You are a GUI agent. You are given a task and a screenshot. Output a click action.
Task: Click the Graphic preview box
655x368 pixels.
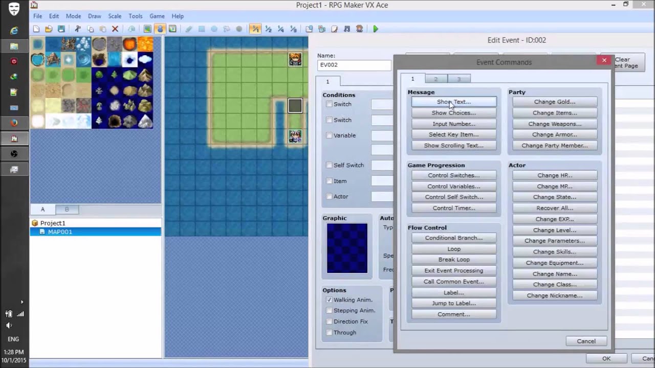point(347,248)
